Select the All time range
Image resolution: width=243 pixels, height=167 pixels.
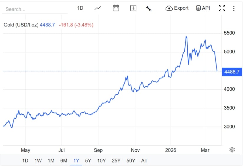(144, 161)
